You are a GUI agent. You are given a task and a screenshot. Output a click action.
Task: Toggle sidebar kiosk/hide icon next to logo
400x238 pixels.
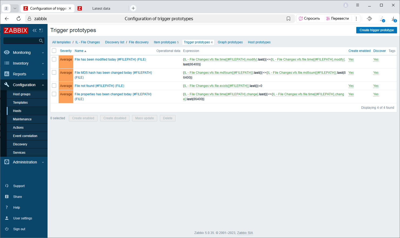coord(41,30)
